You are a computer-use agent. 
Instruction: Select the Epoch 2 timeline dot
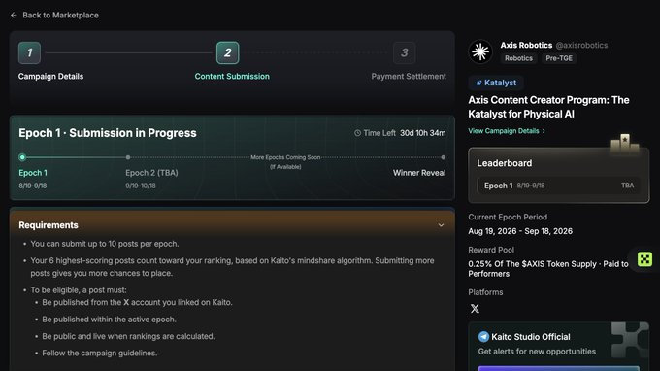pyautogui.click(x=128, y=157)
